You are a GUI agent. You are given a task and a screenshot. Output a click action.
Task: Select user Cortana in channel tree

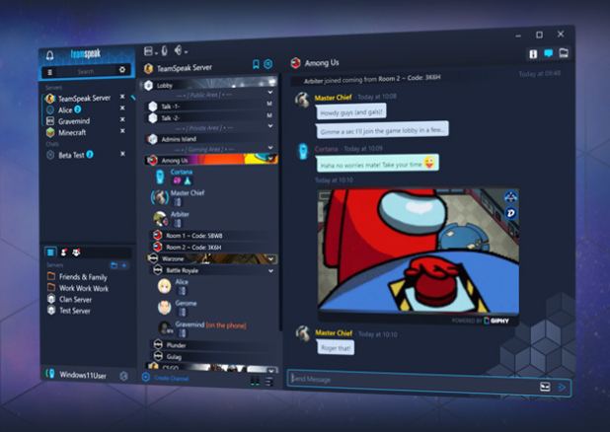tap(182, 172)
